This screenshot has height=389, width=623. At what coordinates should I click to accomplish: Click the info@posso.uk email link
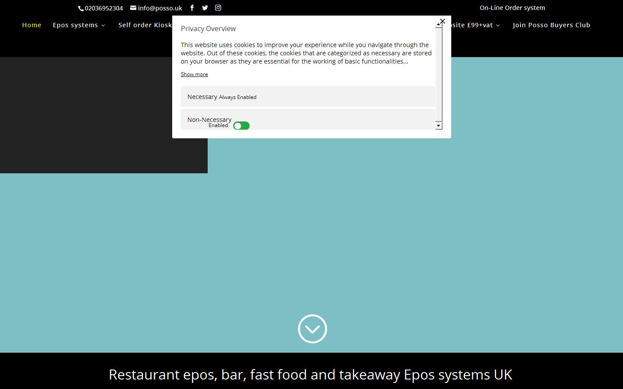coord(156,8)
